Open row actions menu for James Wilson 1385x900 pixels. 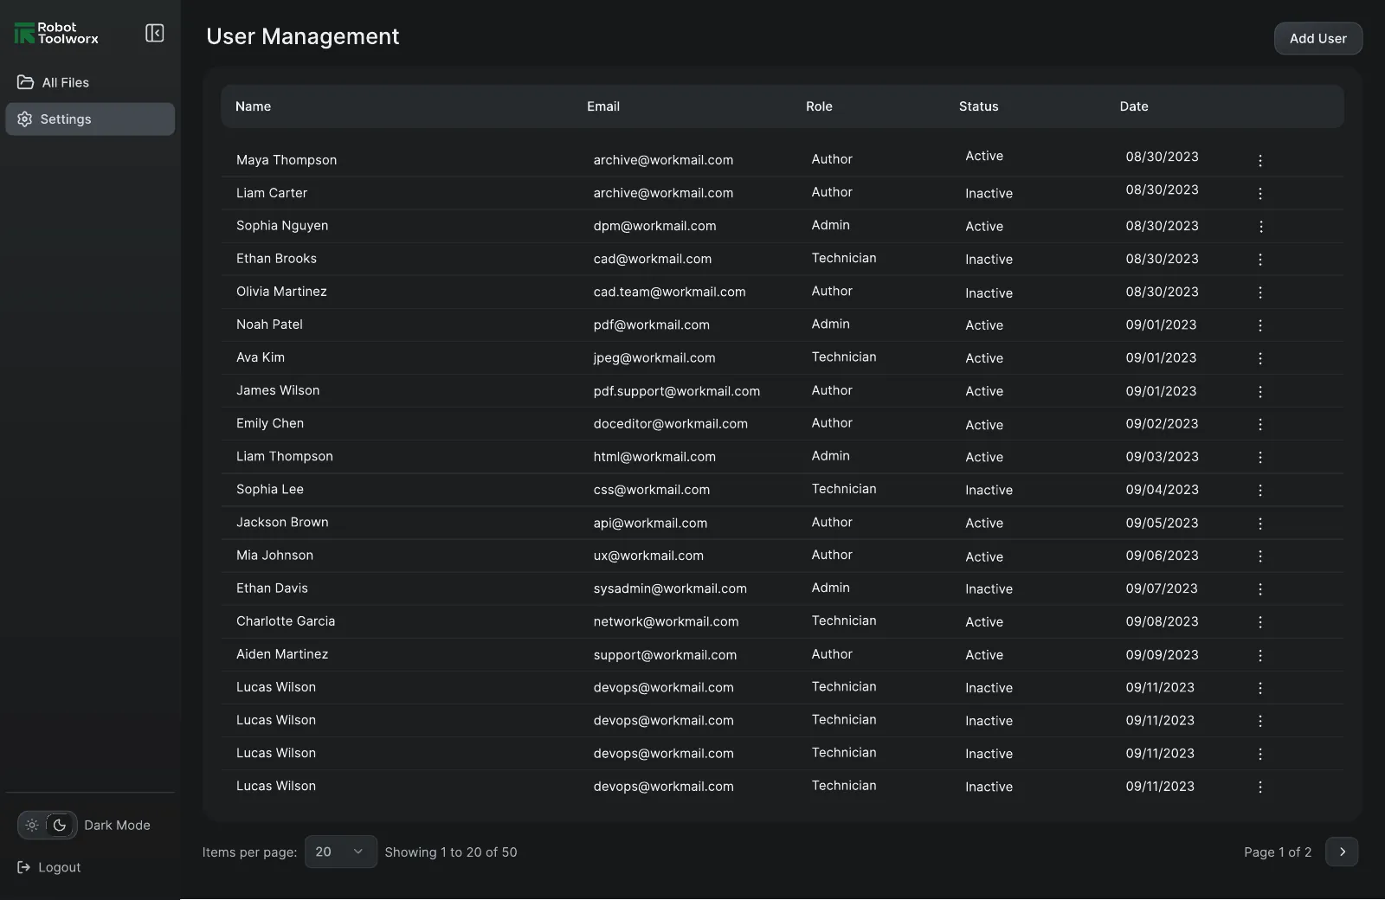1260,391
